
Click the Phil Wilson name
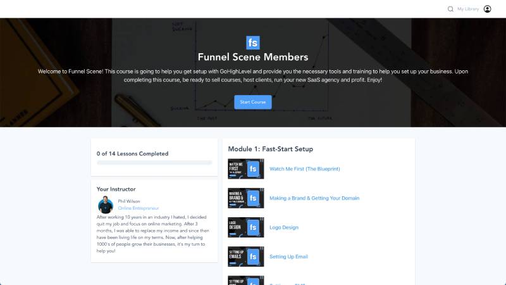click(x=129, y=201)
